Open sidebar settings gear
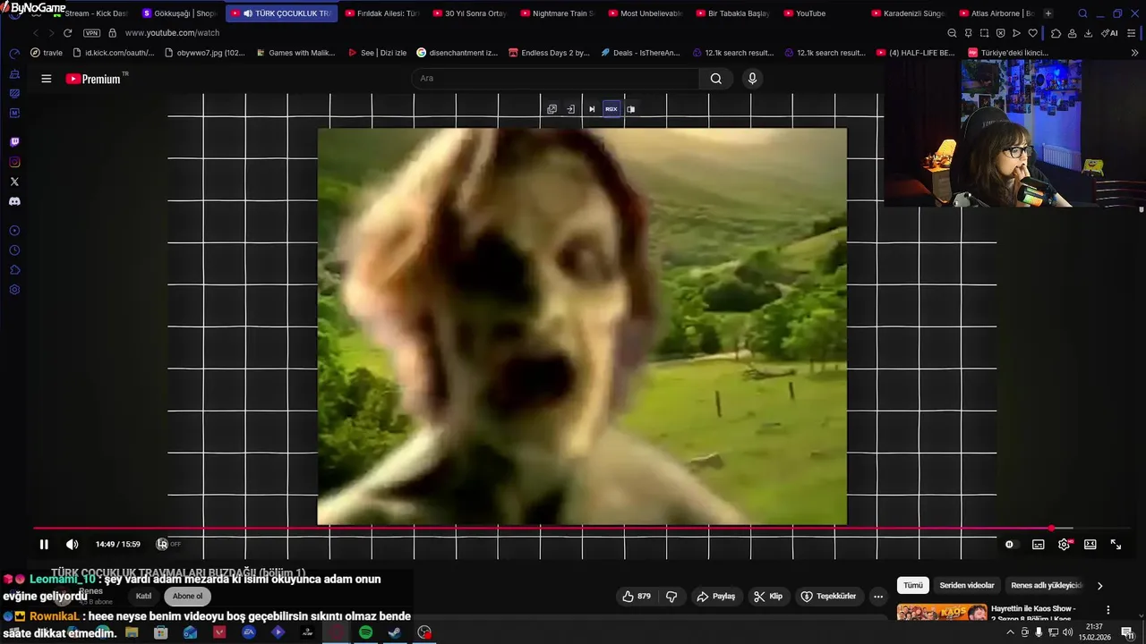This screenshot has width=1146, height=644. coord(14,290)
